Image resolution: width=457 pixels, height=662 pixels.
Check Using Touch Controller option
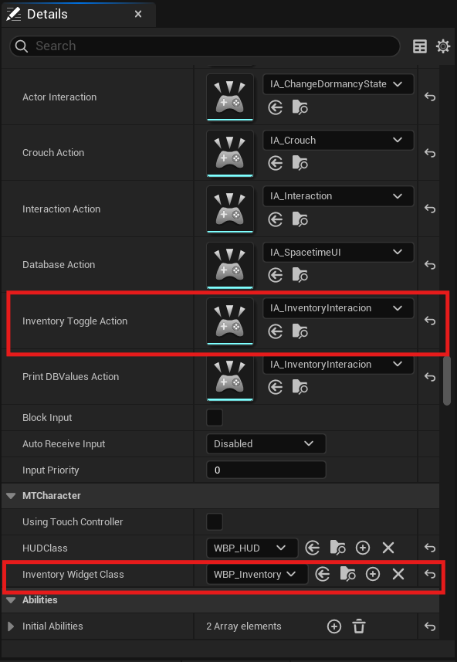[x=215, y=522]
